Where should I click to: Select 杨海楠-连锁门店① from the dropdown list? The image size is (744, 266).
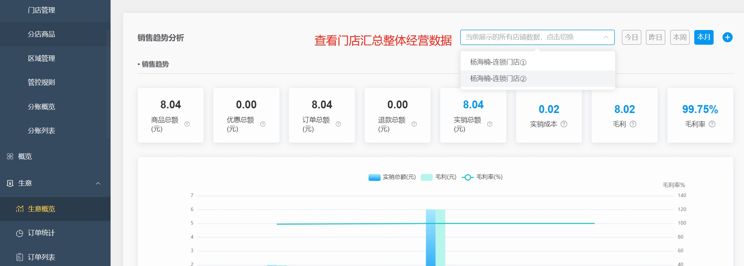click(498, 62)
